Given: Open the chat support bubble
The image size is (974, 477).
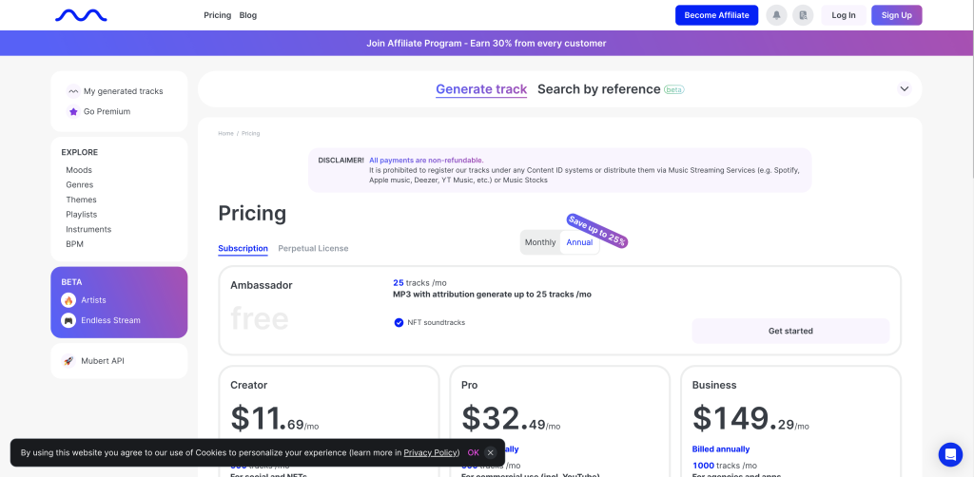Looking at the screenshot, I should coord(950,454).
